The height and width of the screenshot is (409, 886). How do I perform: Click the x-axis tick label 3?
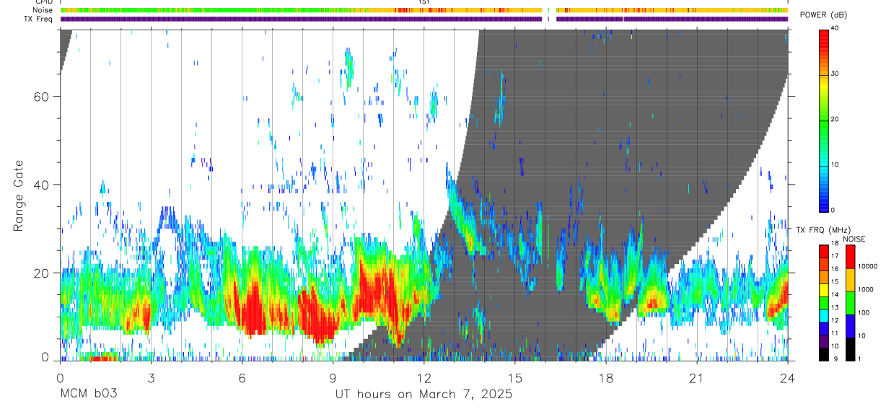coord(151,378)
